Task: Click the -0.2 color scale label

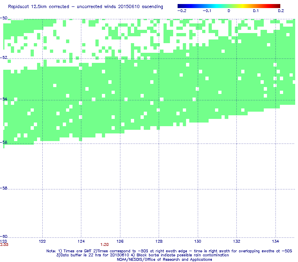Action: (x=182, y=11)
